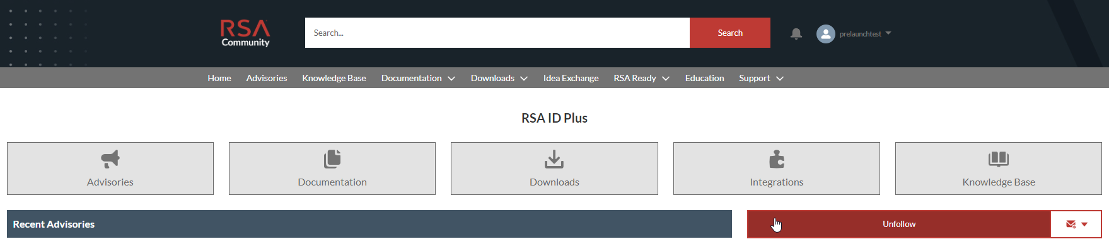Screen dimensions: 1109x244
Task: Click the Integrations puzzle tile icon
Action: click(777, 159)
